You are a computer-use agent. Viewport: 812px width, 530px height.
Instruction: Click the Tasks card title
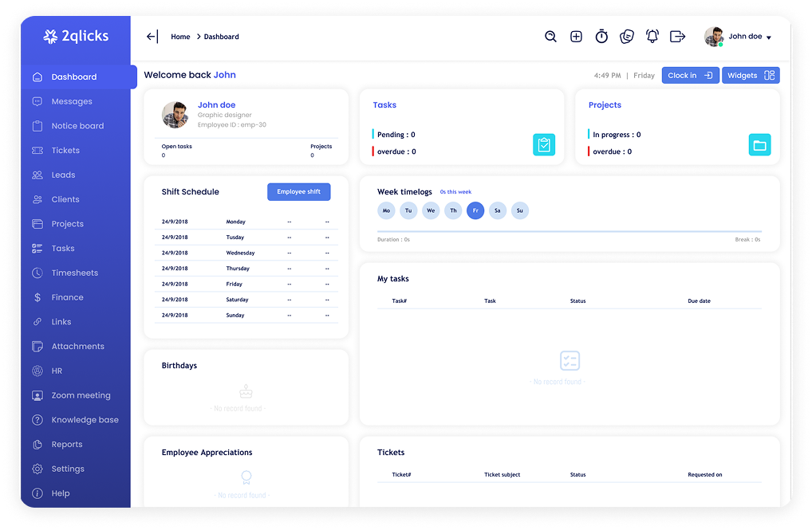pyautogui.click(x=384, y=104)
